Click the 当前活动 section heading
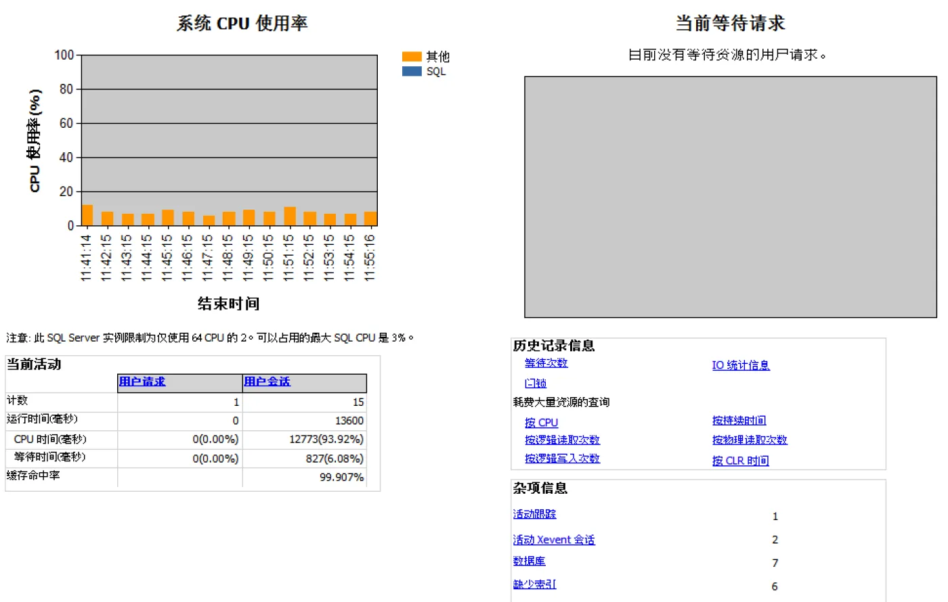The width and height of the screenshot is (948, 602). point(34,365)
